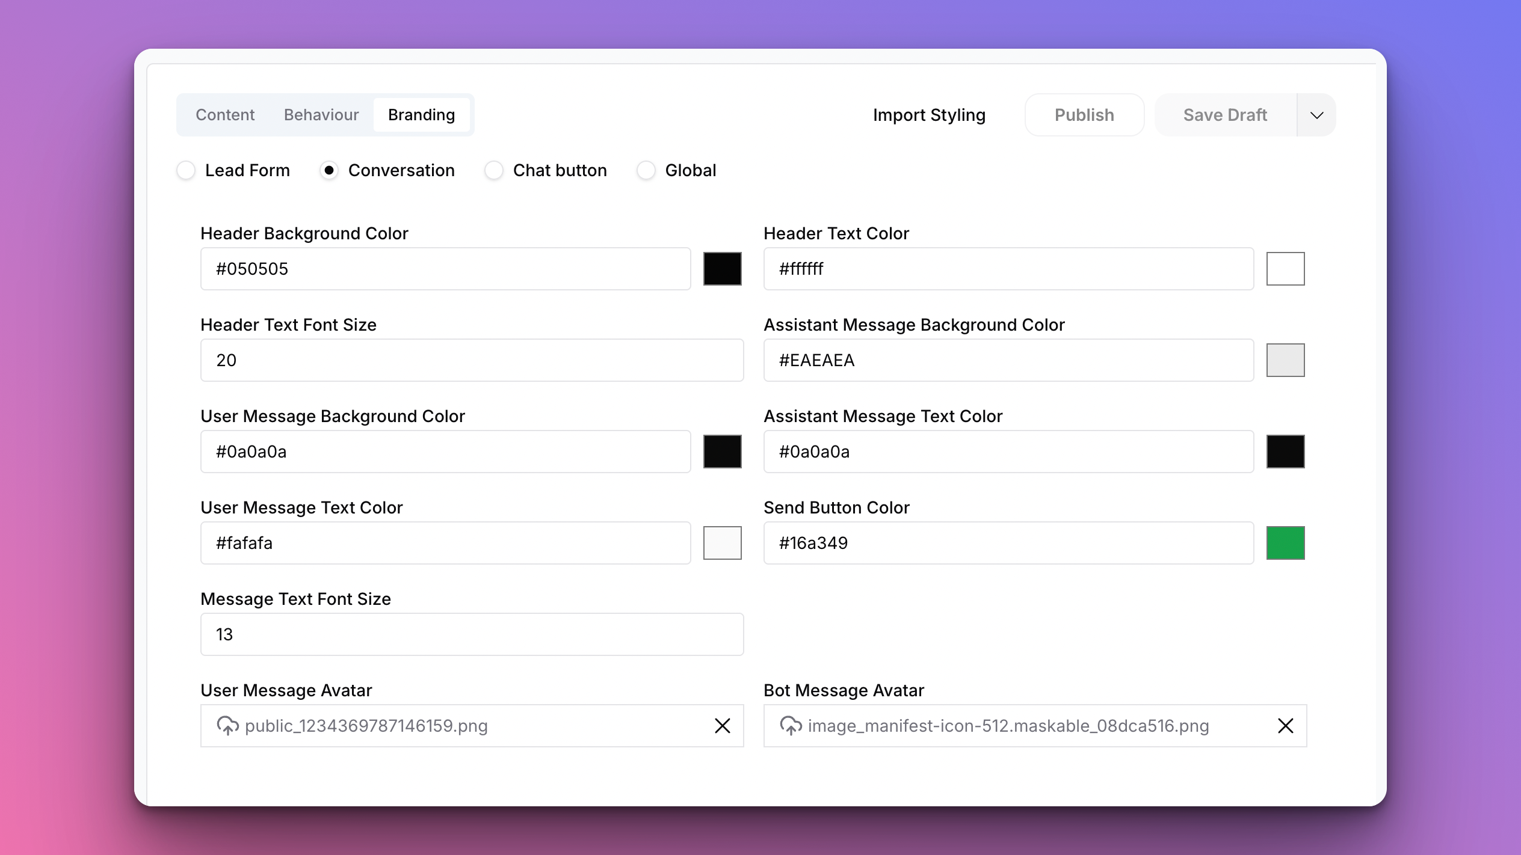Screen dimensions: 1521x855
Task: Clear the Bot Message Avatar image file
Action: click(1285, 726)
